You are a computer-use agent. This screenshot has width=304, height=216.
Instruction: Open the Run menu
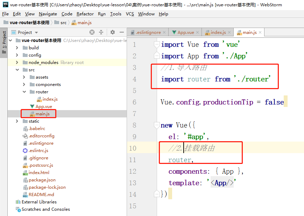click(102, 14)
